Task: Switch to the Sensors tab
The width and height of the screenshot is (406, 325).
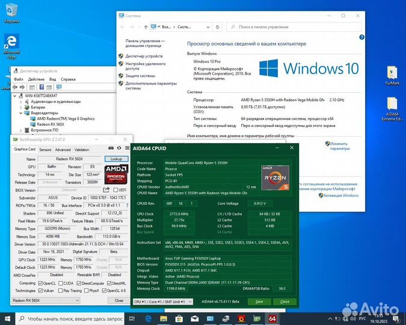Action: (45, 149)
